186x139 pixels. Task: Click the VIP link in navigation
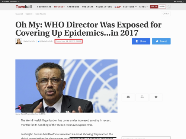click(x=118, y=7)
